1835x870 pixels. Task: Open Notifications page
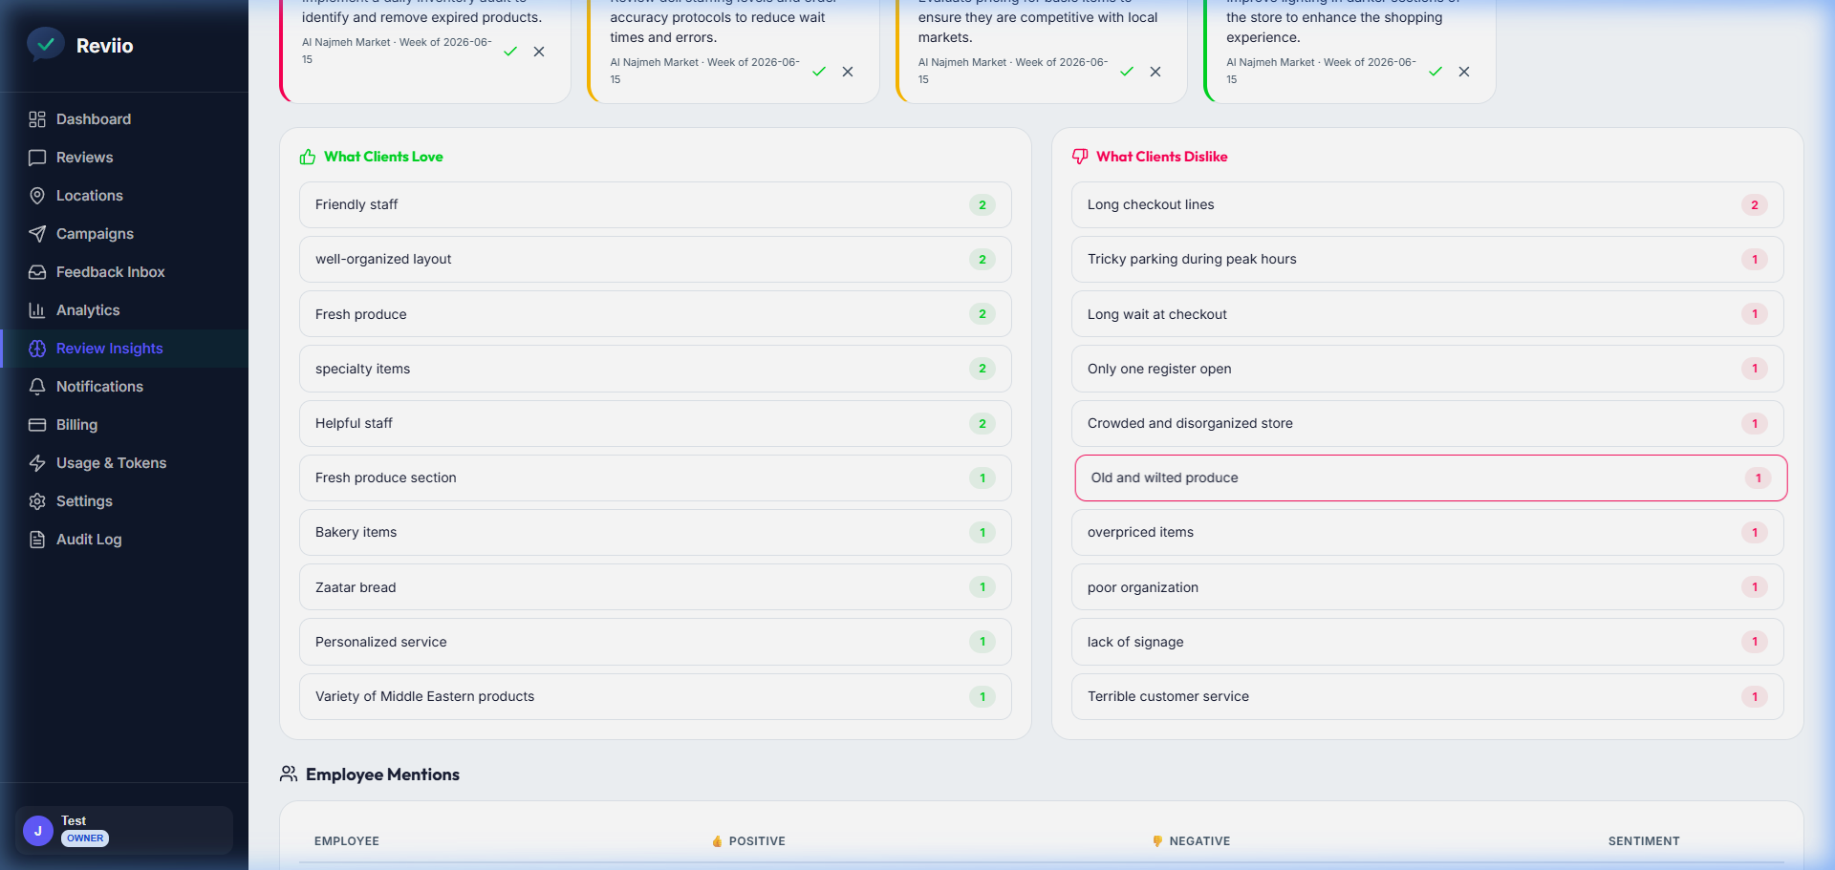pos(124,387)
